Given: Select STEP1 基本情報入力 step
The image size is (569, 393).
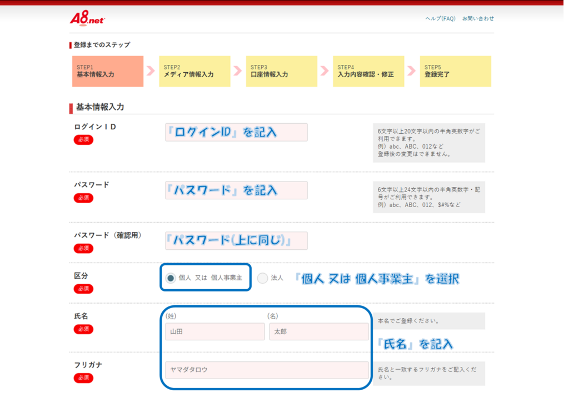Looking at the screenshot, I should click(x=107, y=71).
